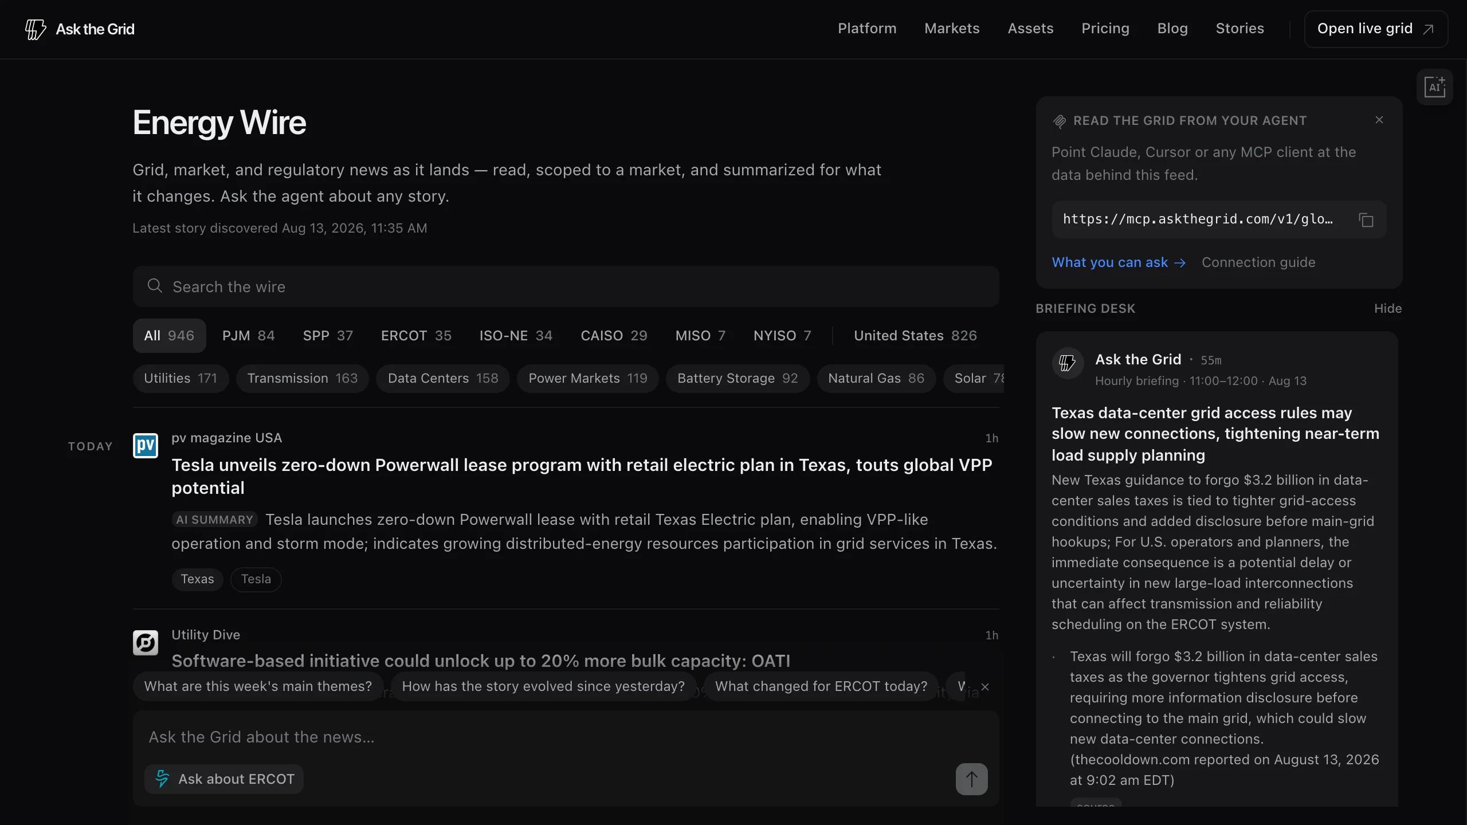Ask How has the story evolved since yesterday?
1467x825 pixels.
543,686
